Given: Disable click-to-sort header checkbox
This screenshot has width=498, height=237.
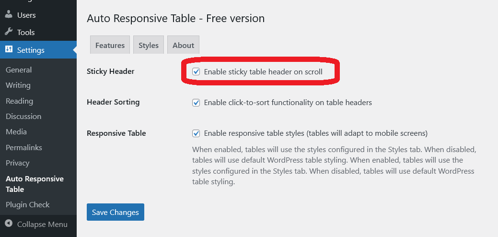Looking at the screenshot, I should [196, 103].
